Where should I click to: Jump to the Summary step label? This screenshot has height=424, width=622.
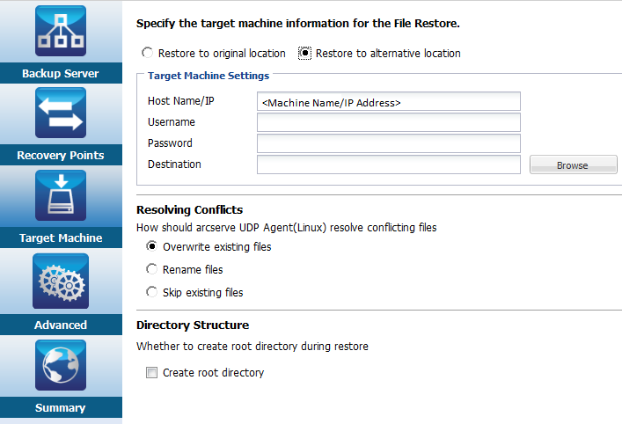coord(61,408)
